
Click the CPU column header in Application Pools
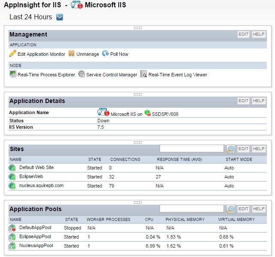tap(149, 220)
